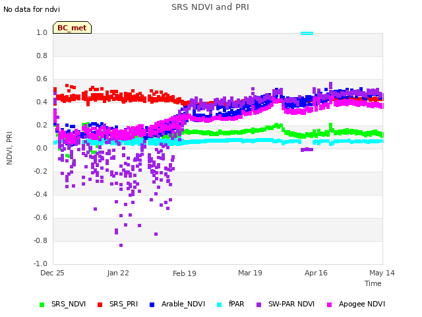Click the May 14 x-axis label
The width and height of the screenshot is (422, 317).
pyautogui.click(x=382, y=273)
